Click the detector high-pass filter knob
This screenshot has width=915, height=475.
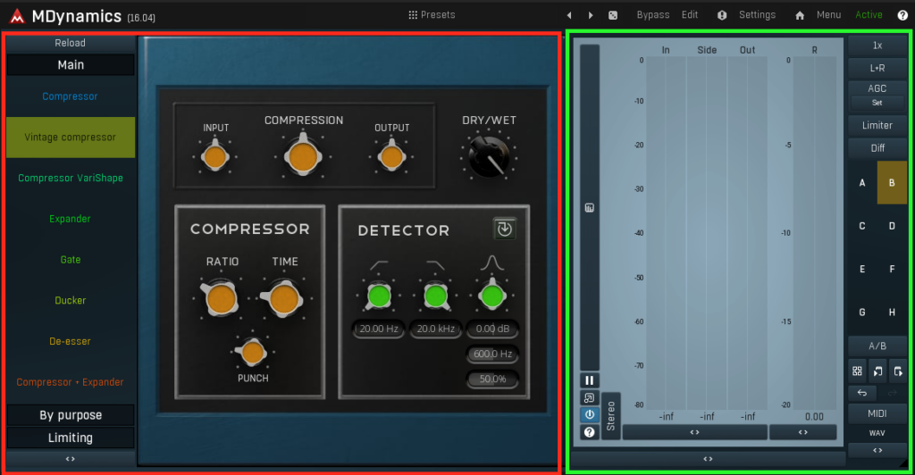coord(379,296)
